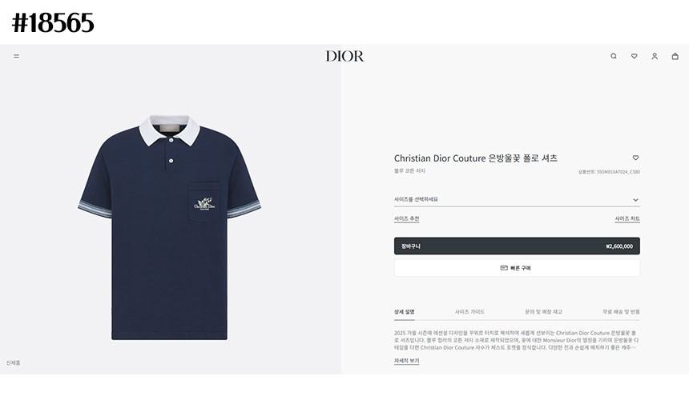This screenshot has height=420, width=689.
Task: Open the 사이즈 추천 link
Action: (x=406, y=218)
